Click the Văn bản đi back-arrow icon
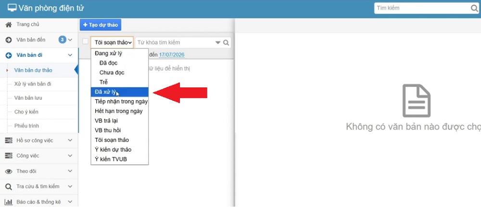This screenshot has height=207, width=481. click(x=9, y=55)
